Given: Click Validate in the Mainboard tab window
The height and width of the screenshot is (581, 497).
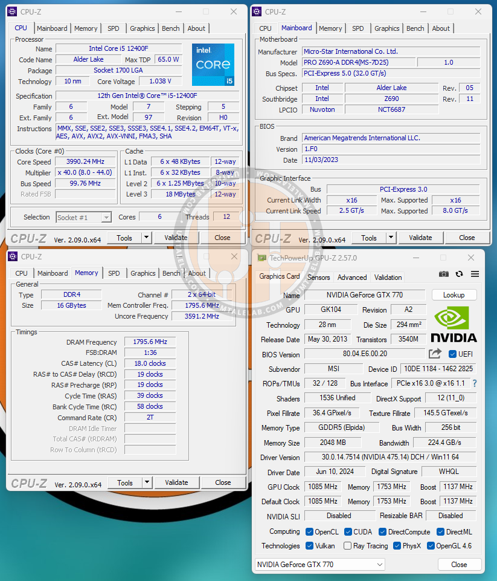Looking at the screenshot, I should pyautogui.click(x=420, y=238).
